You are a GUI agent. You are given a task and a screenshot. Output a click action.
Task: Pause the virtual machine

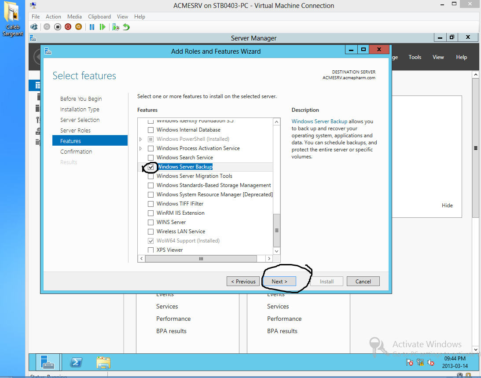(x=92, y=27)
